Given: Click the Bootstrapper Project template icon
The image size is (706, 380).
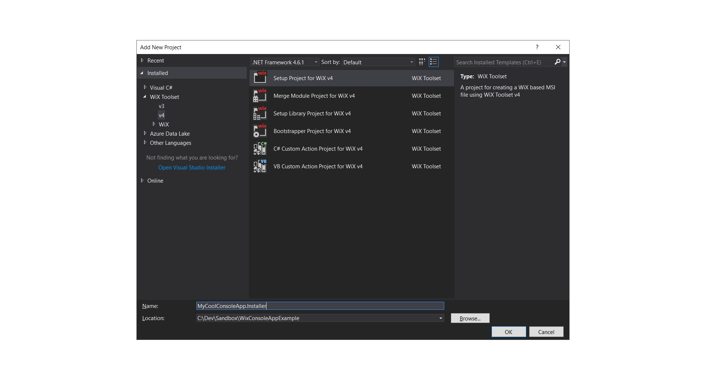Looking at the screenshot, I should coord(260,131).
